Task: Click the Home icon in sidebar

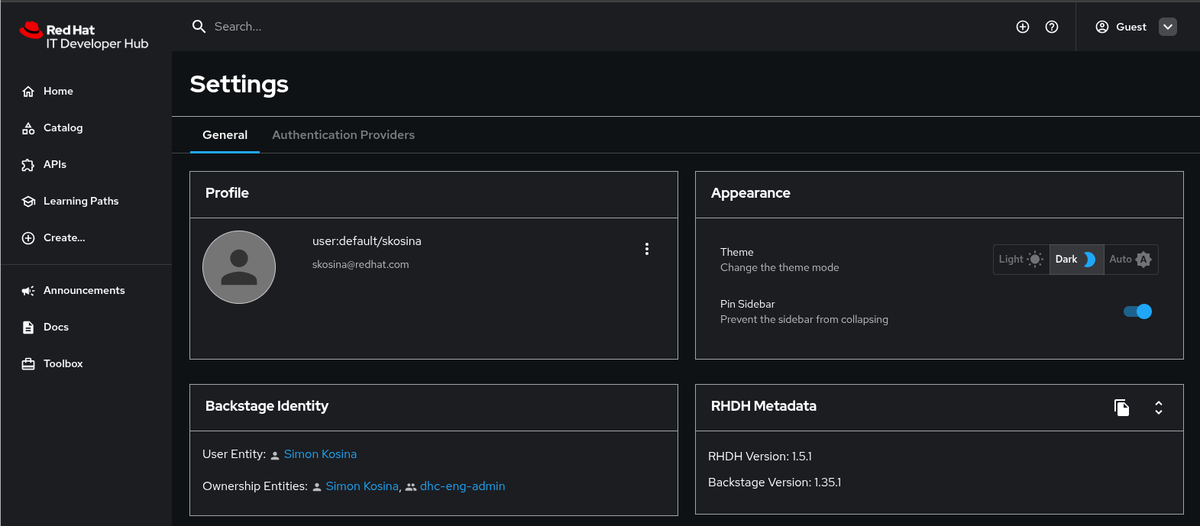Action: 28,92
